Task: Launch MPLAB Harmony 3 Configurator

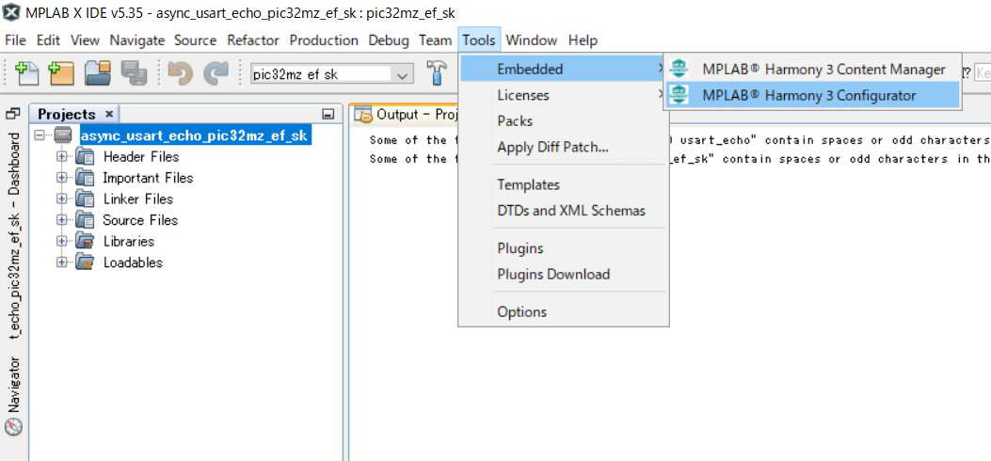Action: tap(808, 95)
